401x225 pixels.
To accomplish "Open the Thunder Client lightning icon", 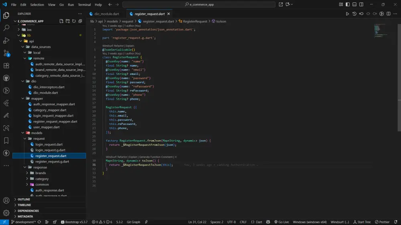I will click(6, 153).
